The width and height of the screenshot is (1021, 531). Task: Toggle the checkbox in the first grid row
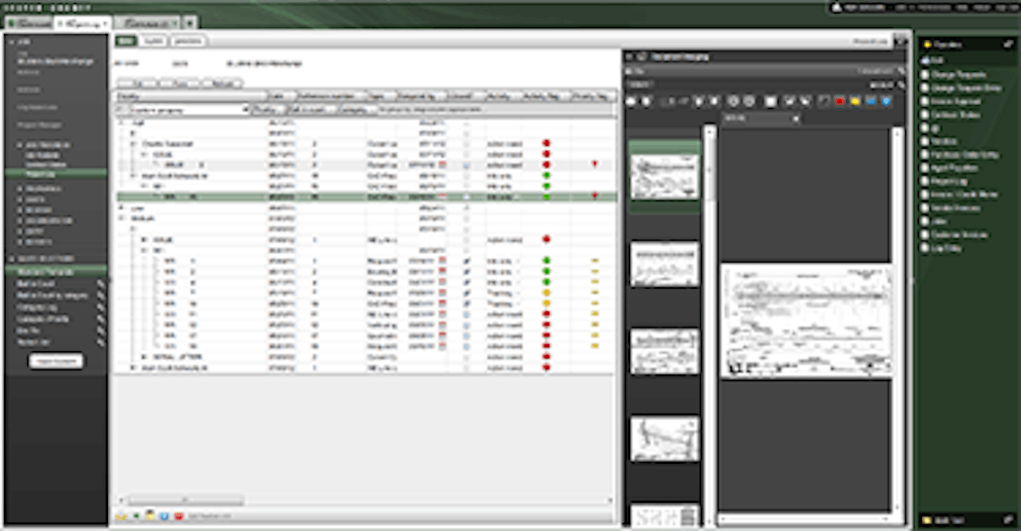[466, 124]
